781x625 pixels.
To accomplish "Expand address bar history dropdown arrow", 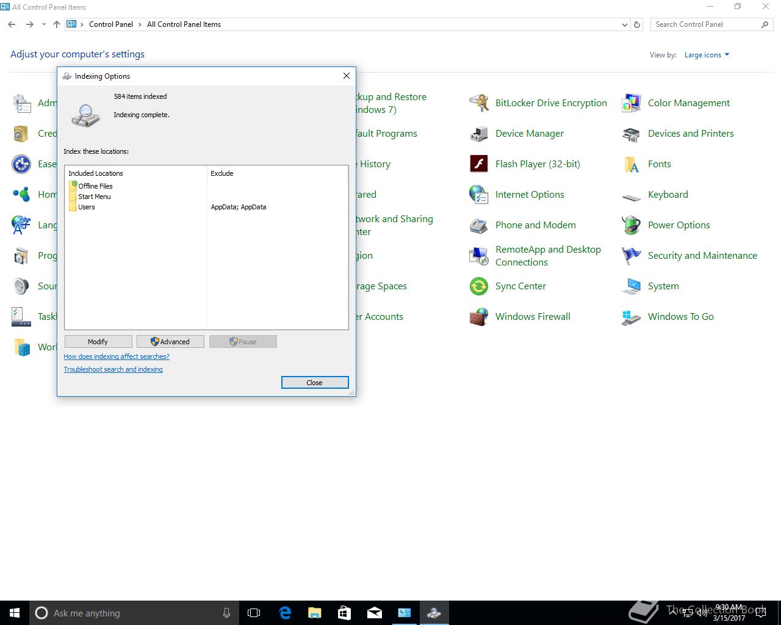I will click(624, 25).
